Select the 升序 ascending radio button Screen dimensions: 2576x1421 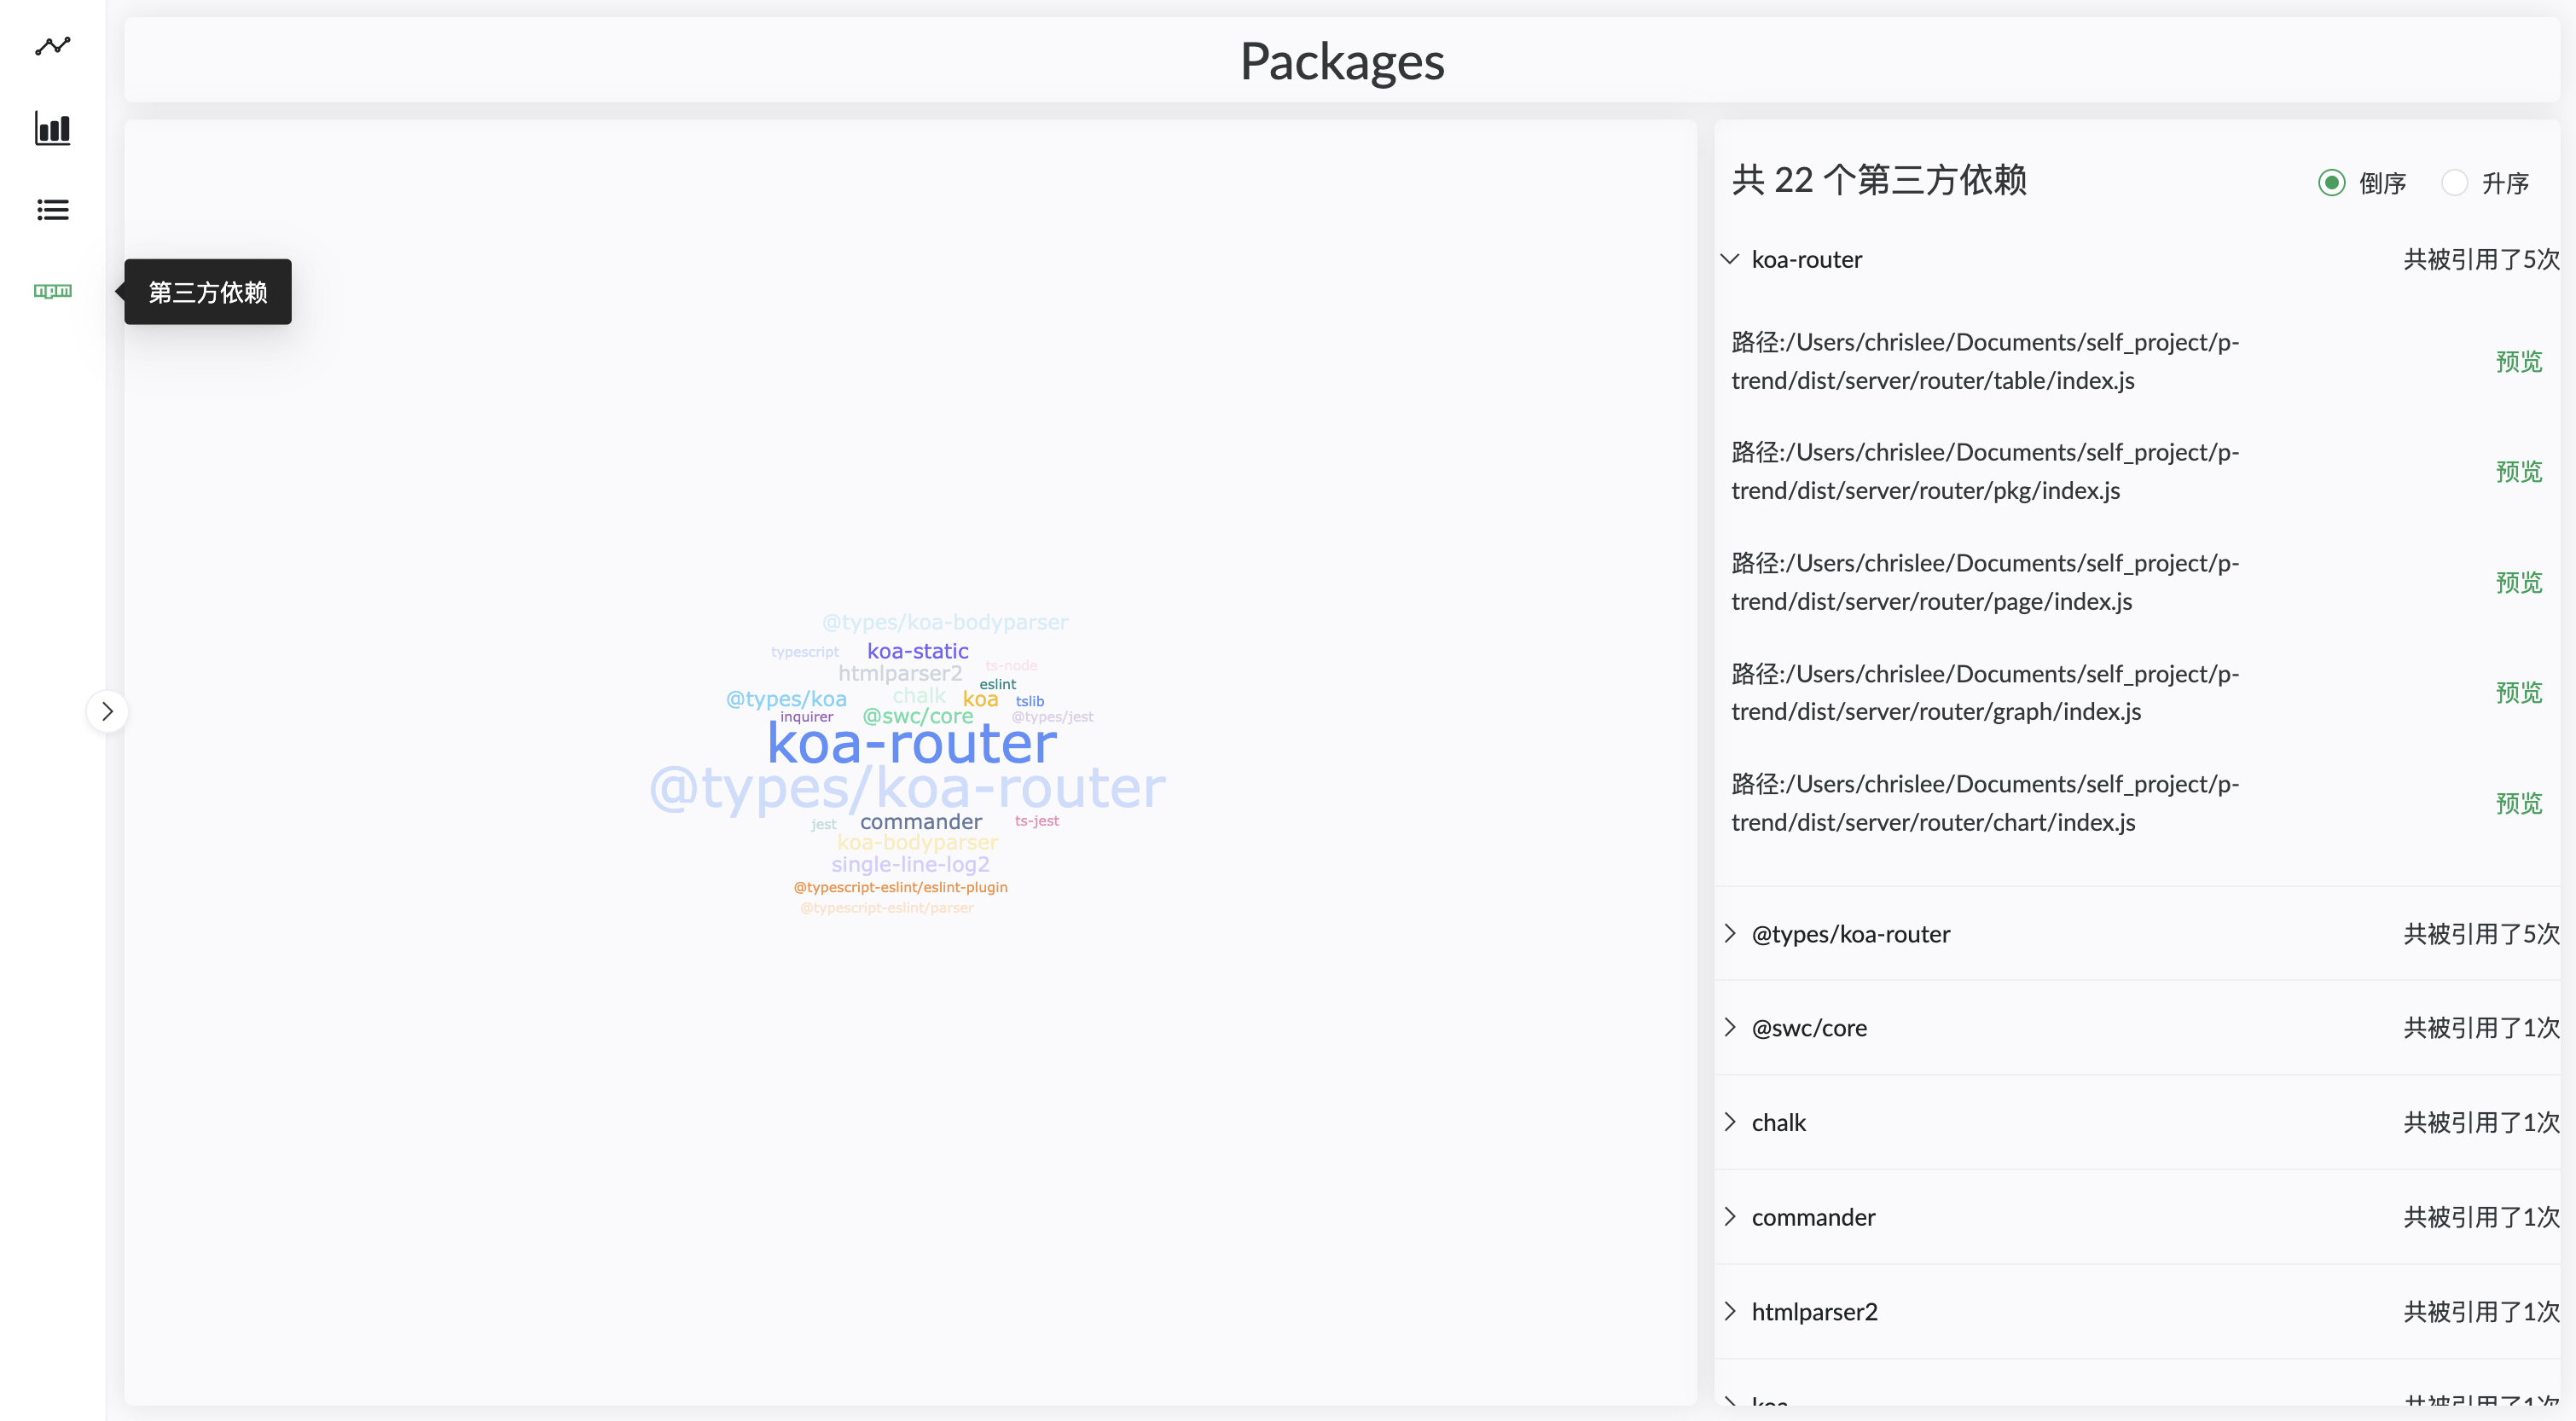pyautogui.click(x=2454, y=183)
